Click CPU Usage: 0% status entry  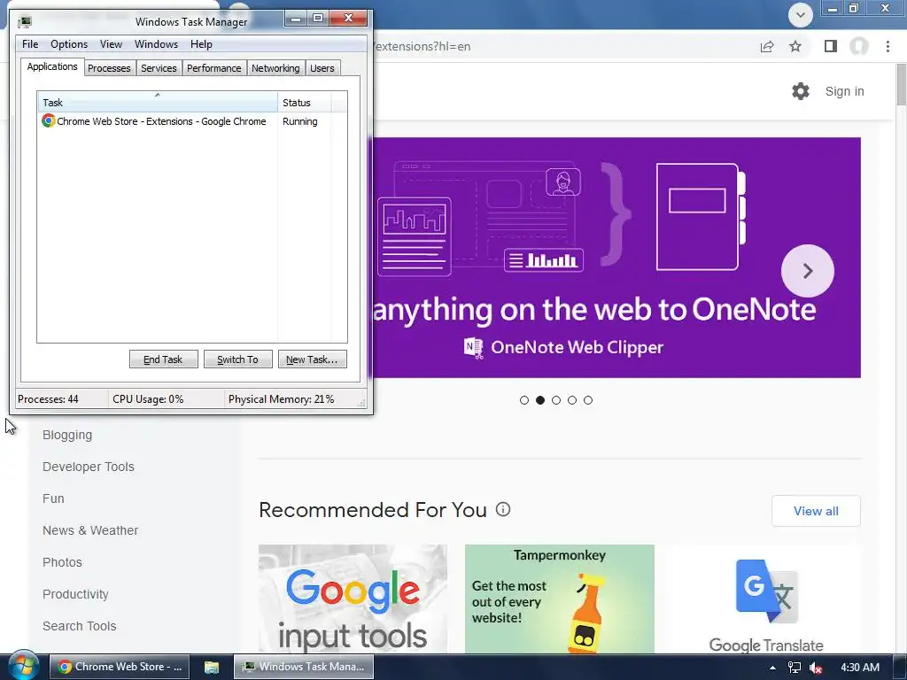pos(148,399)
